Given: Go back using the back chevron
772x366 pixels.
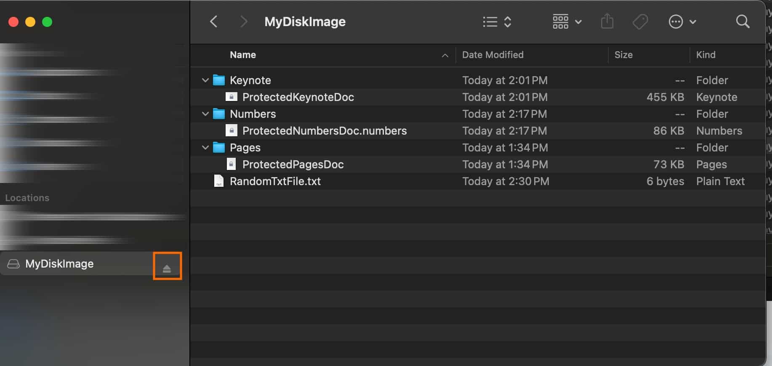Looking at the screenshot, I should click(x=214, y=21).
